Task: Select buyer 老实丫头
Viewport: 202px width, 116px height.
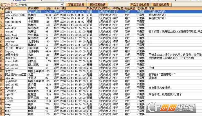Action: pyautogui.click(x=11, y=58)
